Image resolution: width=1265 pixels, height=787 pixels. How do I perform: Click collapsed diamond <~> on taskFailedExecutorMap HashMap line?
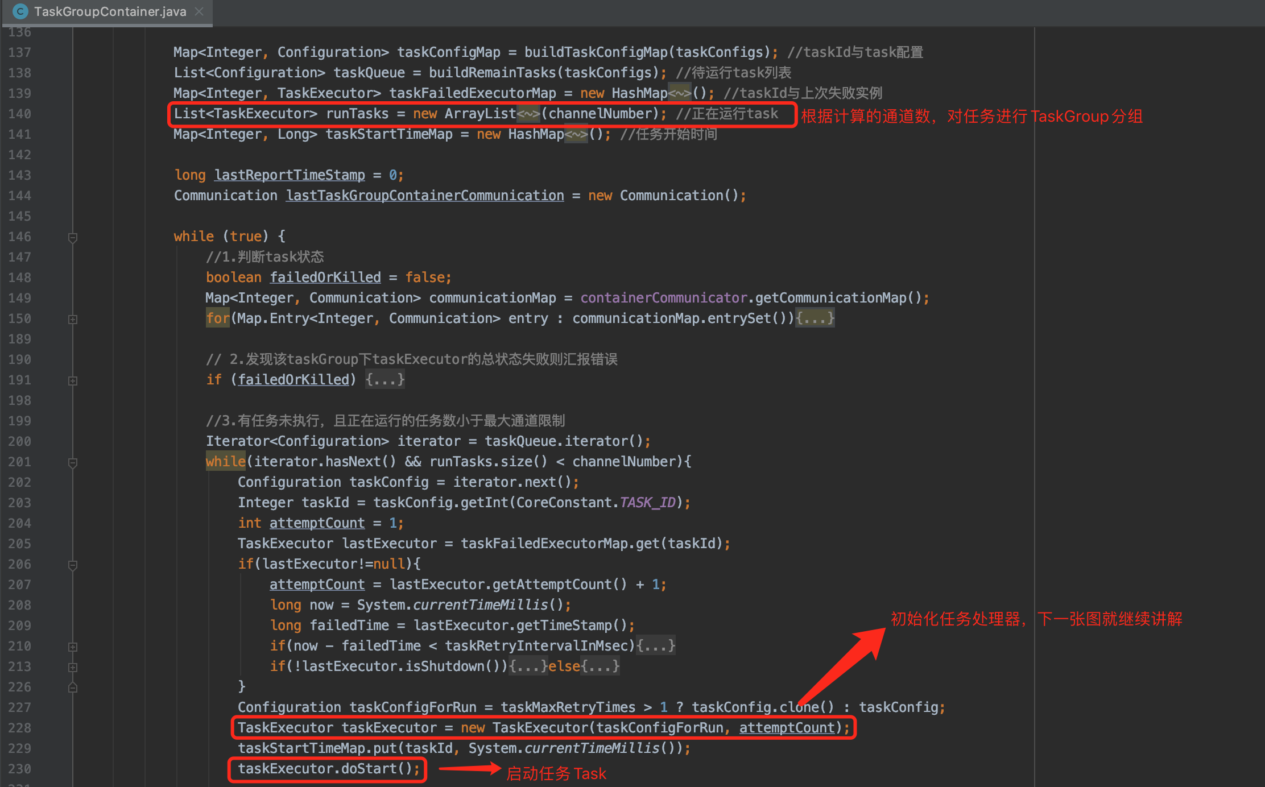(680, 94)
